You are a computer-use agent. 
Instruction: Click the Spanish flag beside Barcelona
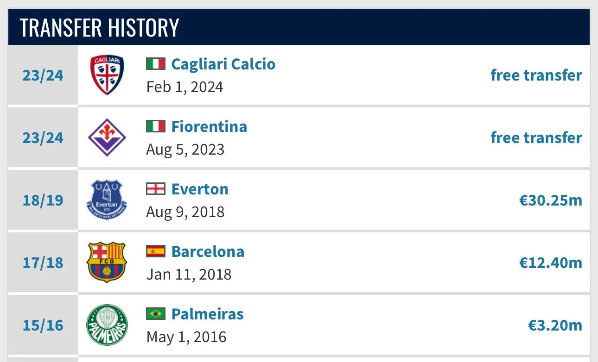tap(156, 251)
